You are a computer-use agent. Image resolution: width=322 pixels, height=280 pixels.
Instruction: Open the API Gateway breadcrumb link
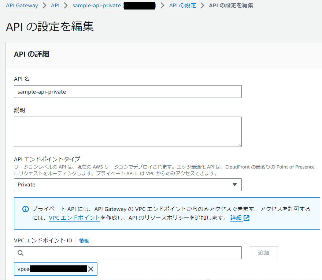(22, 5)
